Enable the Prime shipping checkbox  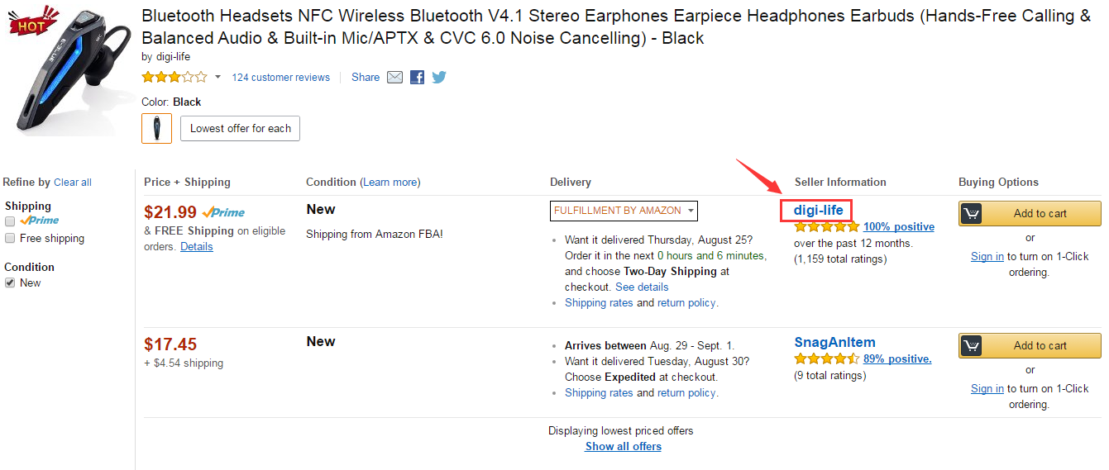click(10, 221)
